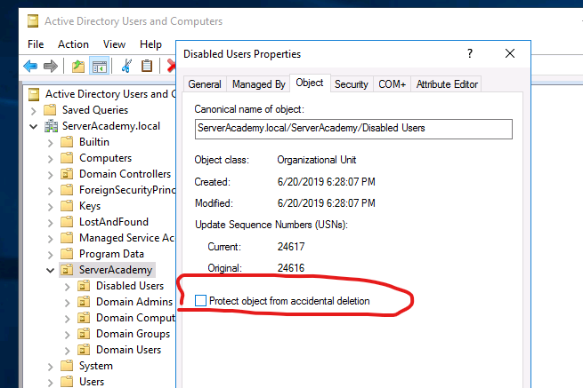Screen dimensions: 583x388
Task: Open the Help menu
Action: click(x=150, y=44)
